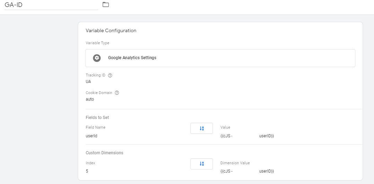
Task: Click the Variable Type label
Action: pos(97,43)
